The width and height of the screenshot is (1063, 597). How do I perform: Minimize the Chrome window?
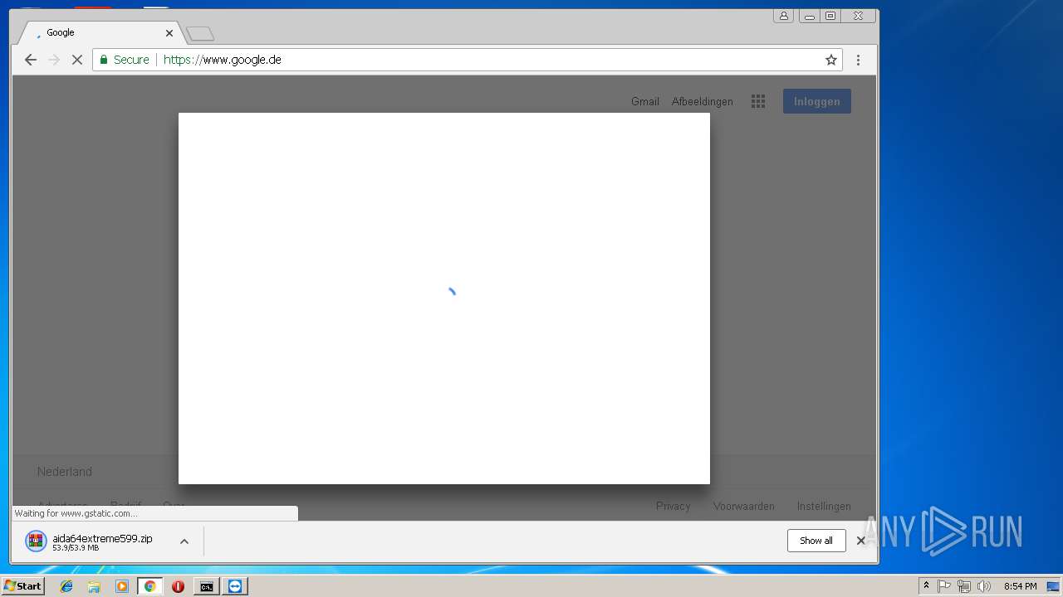point(809,16)
